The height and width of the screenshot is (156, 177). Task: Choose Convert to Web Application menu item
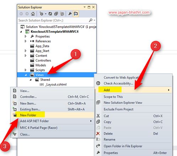(x=133, y=78)
